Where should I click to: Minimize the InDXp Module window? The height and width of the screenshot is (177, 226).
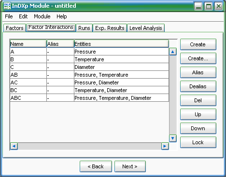198,6
